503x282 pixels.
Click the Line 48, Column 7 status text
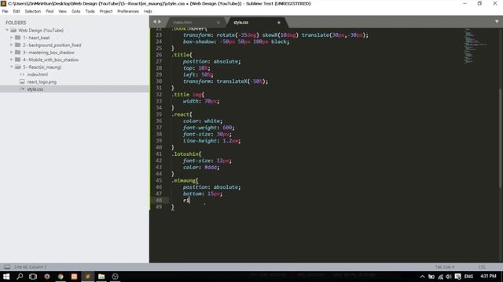pos(31,267)
